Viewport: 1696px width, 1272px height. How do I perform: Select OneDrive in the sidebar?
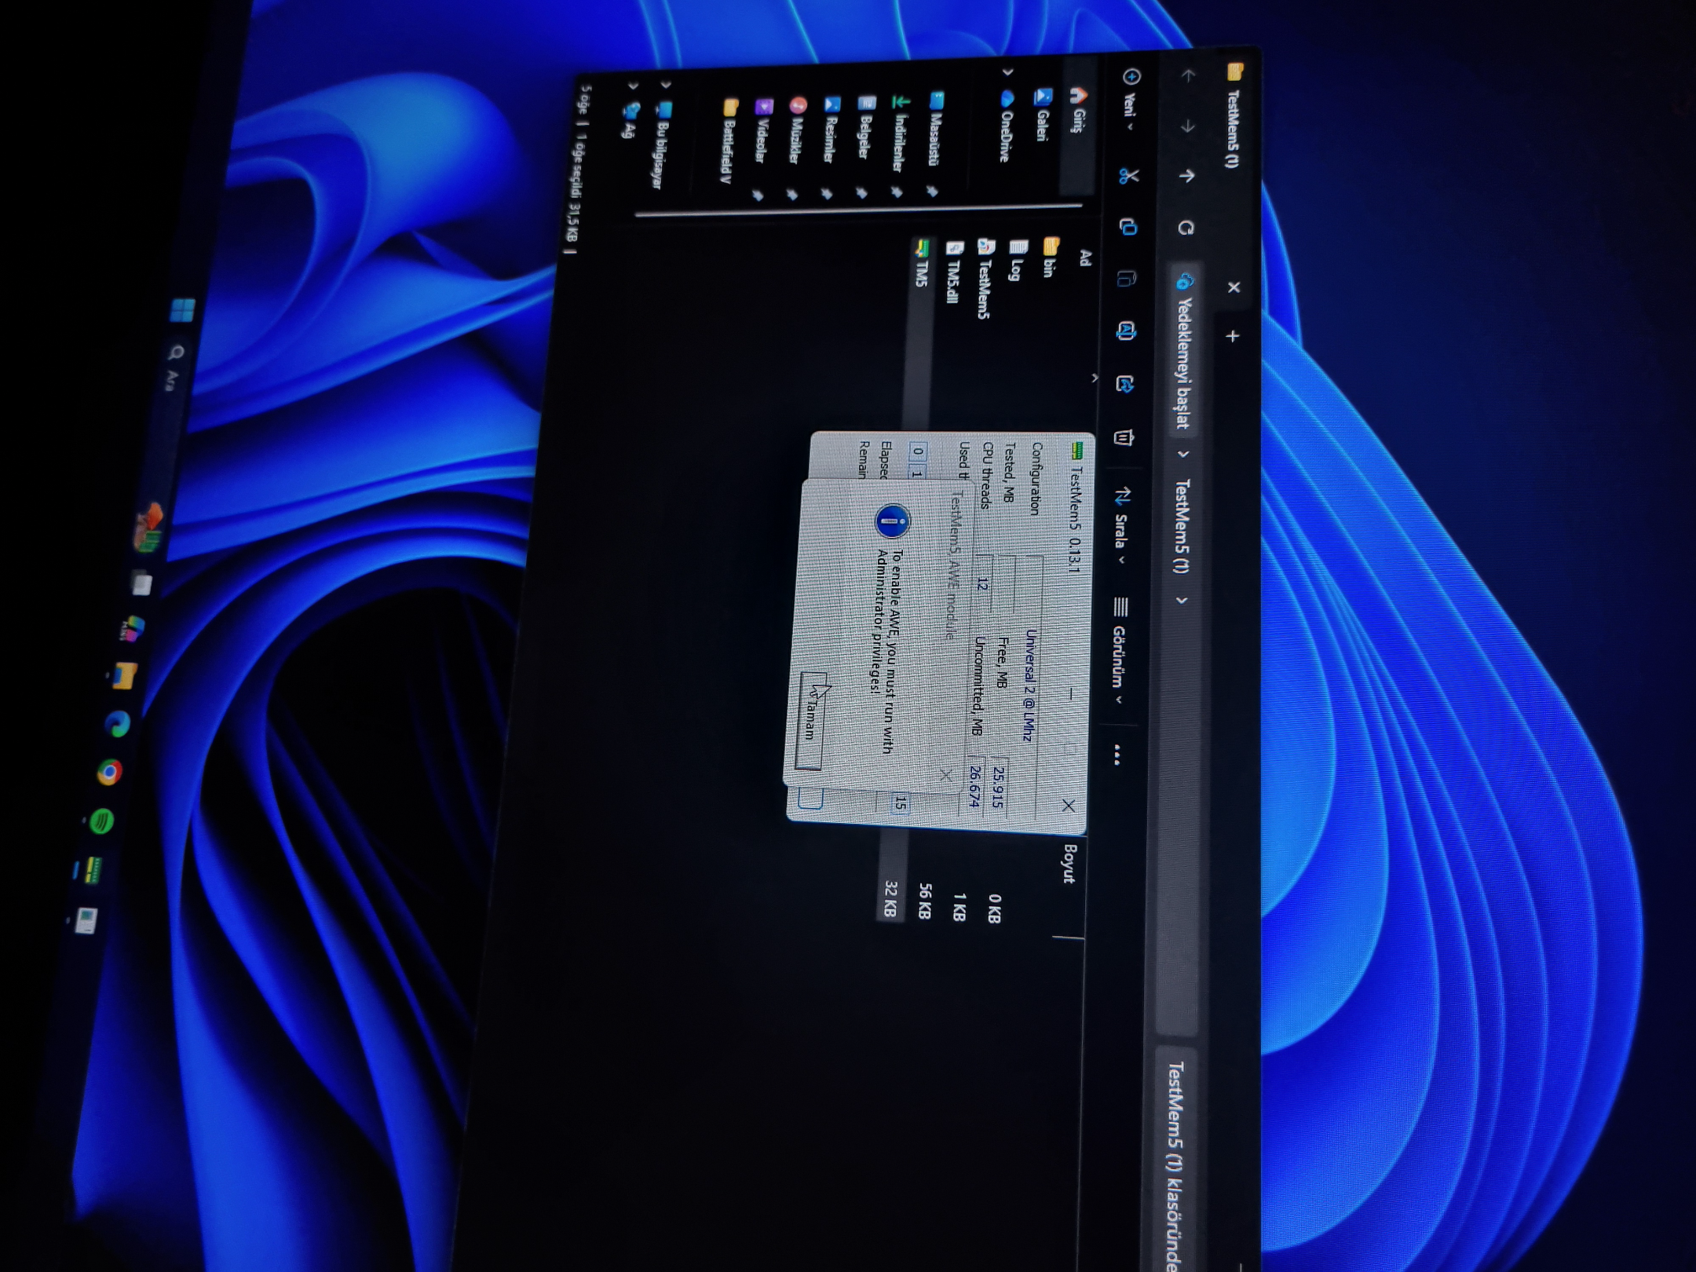(x=1007, y=126)
